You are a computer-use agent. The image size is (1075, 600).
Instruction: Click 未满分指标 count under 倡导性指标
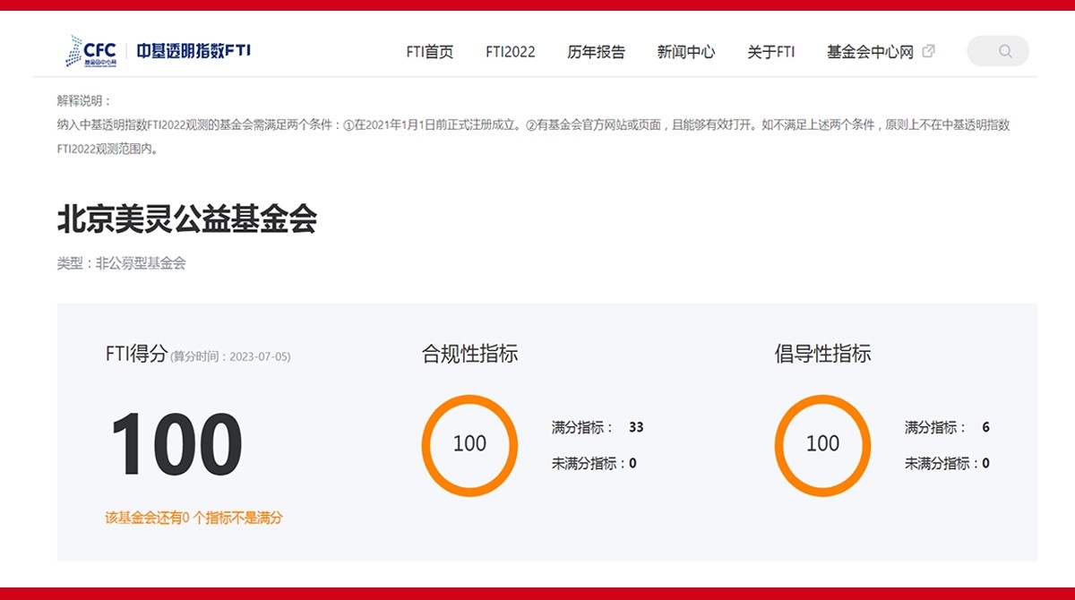click(x=986, y=463)
